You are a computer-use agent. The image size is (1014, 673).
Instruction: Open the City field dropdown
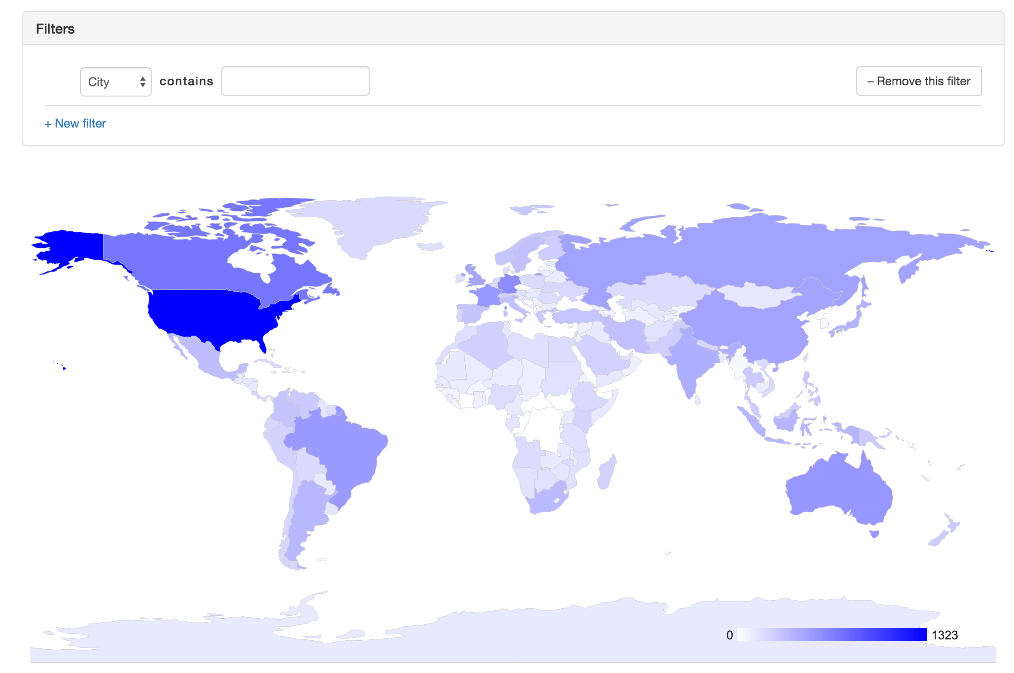point(115,81)
